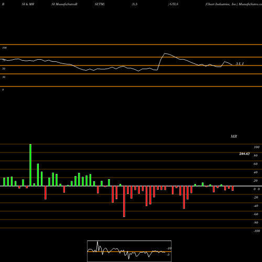The image size is (262, 262).
Task: Click the Chart Industries, Inc. title text
Action: (222, 4)
